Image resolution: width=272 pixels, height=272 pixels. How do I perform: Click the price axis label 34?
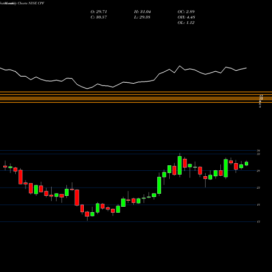258,151
